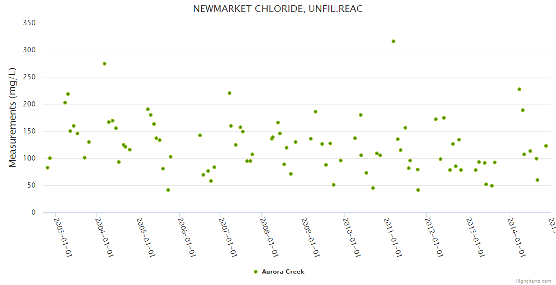Screen dimensions: 556x285
Task: Click the 275 mg/L point in early 2004
Action: 105,64
